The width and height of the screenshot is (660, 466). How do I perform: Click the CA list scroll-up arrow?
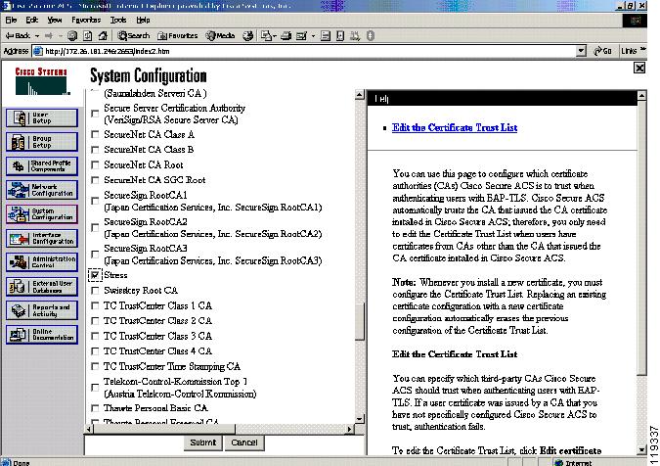click(x=360, y=94)
